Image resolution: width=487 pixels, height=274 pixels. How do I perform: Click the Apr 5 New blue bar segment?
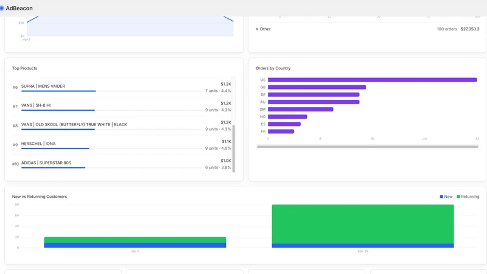click(x=135, y=245)
